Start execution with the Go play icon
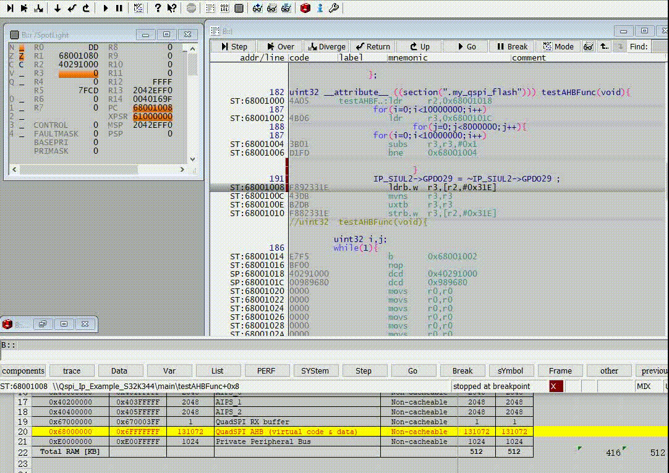This screenshot has height=473, width=669. click(105, 7)
